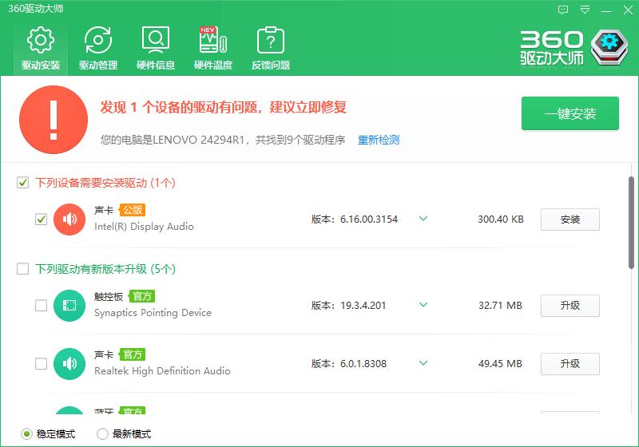Upgrade the Realtek High Definition Audio driver
The image size is (639, 447).
point(570,363)
